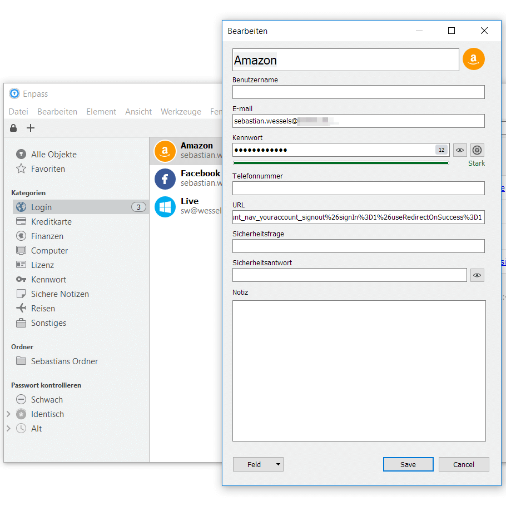
Task: Click the Finanzen category icon
Action: click(21, 236)
